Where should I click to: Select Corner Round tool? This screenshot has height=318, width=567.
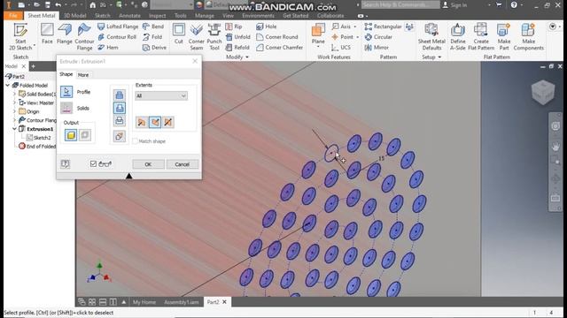click(277, 37)
